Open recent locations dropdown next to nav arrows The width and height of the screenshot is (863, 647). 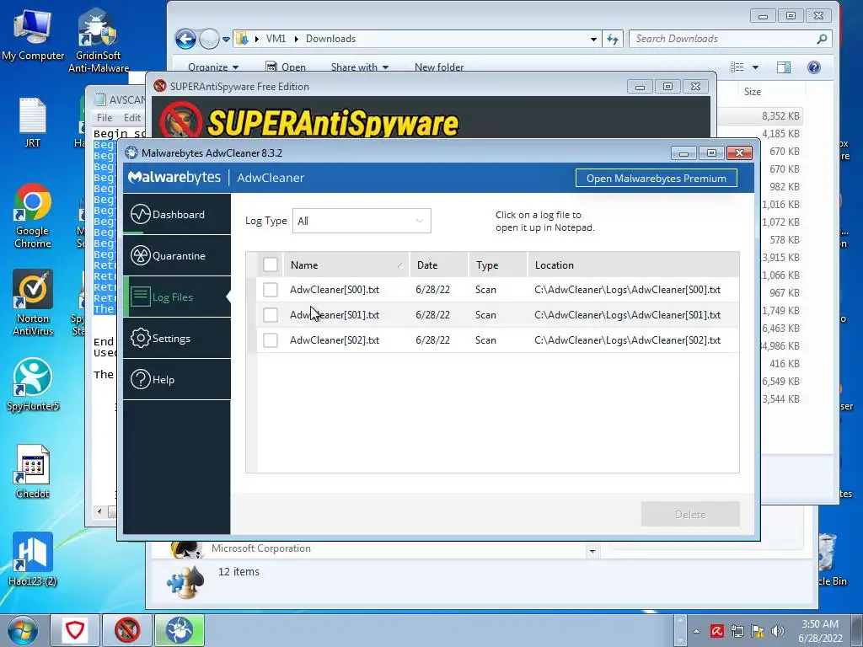(x=226, y=39)
